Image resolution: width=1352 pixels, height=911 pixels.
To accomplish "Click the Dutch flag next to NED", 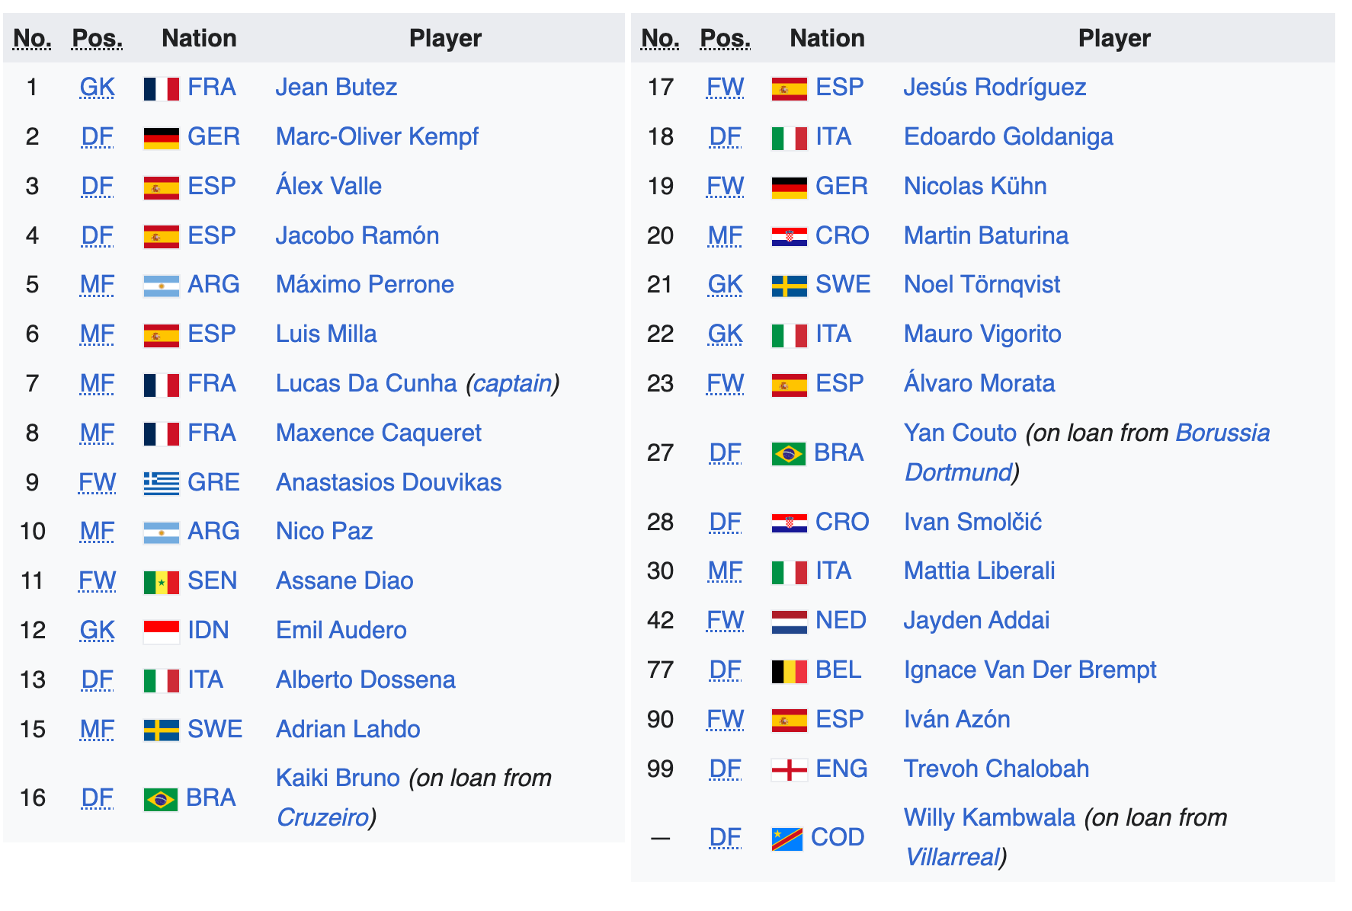I will (x=790, y=622).
